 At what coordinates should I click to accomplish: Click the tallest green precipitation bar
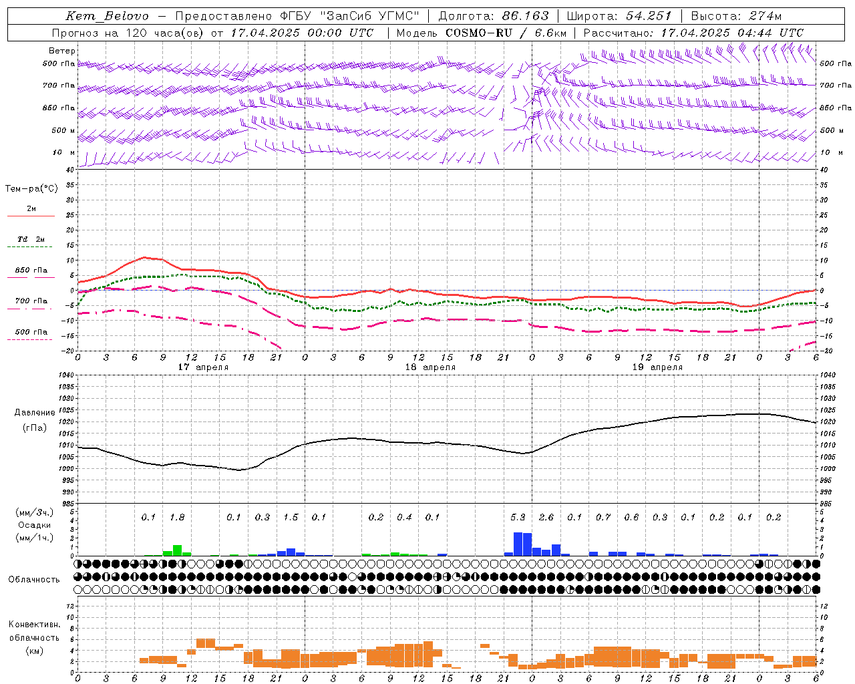pyautogui.click(x=177, y=550)
